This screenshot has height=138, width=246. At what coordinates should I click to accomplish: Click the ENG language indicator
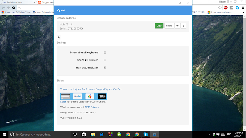point(229,135)
